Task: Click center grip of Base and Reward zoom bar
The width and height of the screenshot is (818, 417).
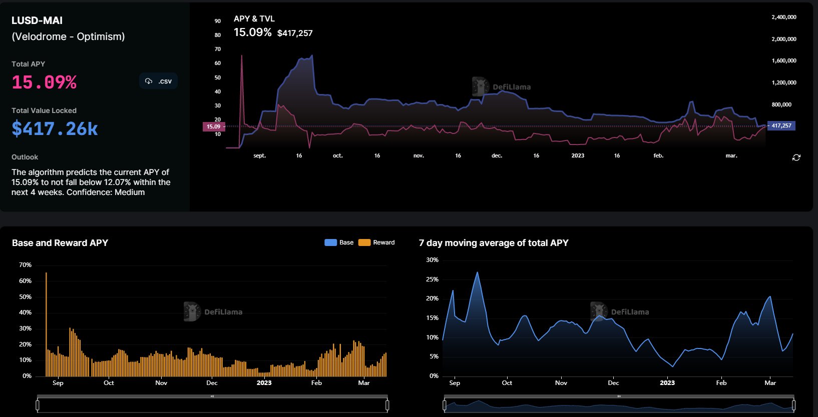Action: 212,396
